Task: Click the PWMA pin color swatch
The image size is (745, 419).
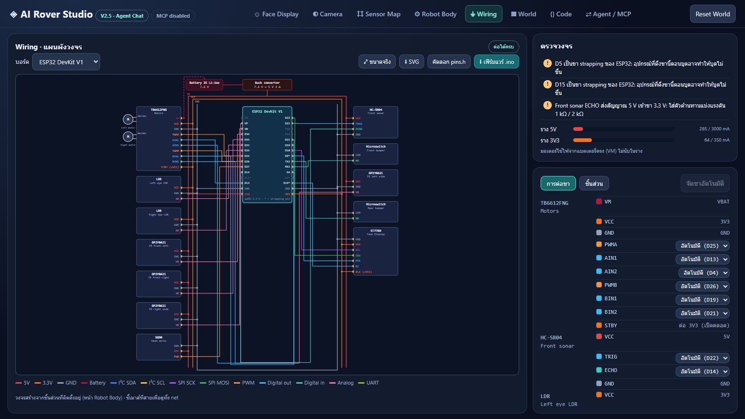Action: 599,244
